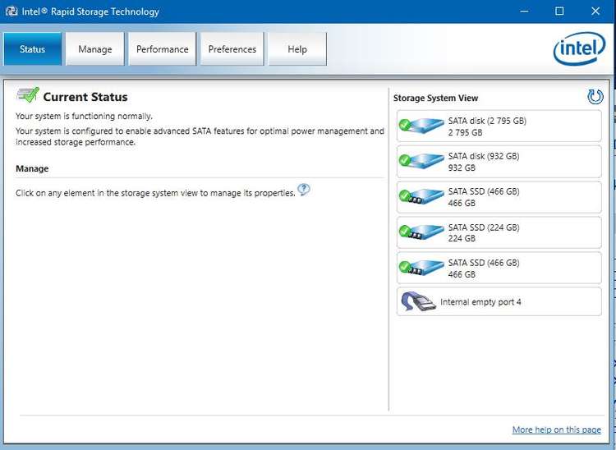Open the help question mark icon
Image resolution: width=616 pixels, height=450 pixels.
[x=304, y=190]
